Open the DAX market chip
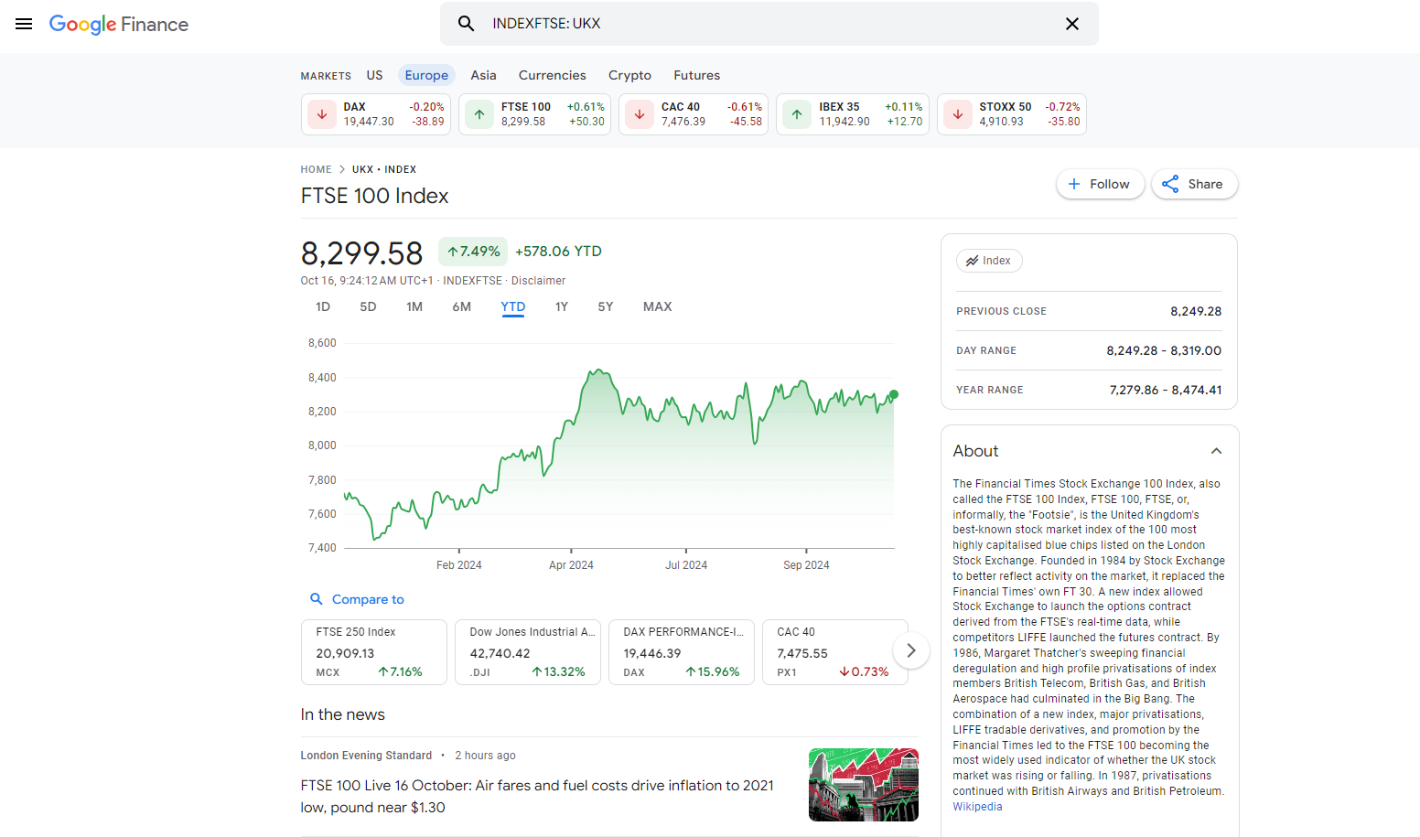The height and width of the screenshot is (837, 1420). point(376,114)
